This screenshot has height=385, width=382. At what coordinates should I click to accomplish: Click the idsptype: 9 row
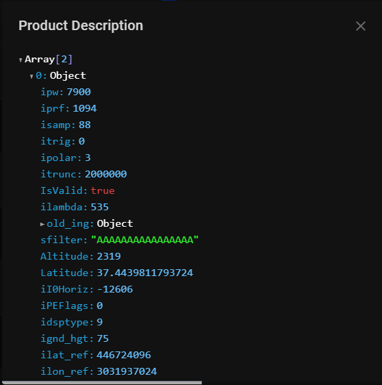[72, 323]
